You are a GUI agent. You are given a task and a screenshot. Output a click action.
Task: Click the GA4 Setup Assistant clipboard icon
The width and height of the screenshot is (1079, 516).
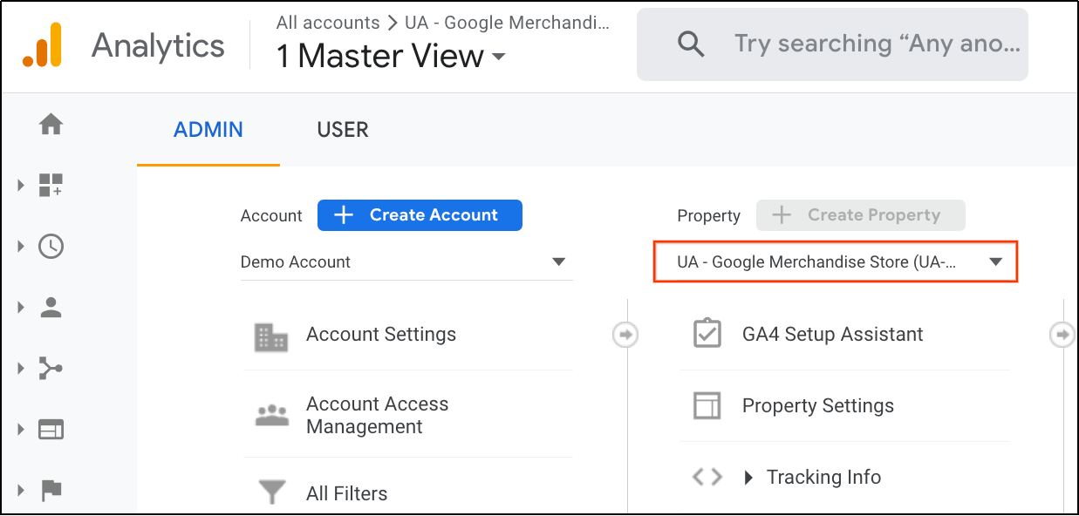(707, 333)
